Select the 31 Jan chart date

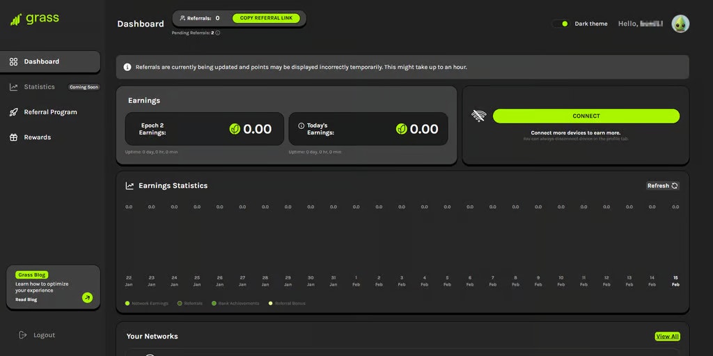[334, 281]
